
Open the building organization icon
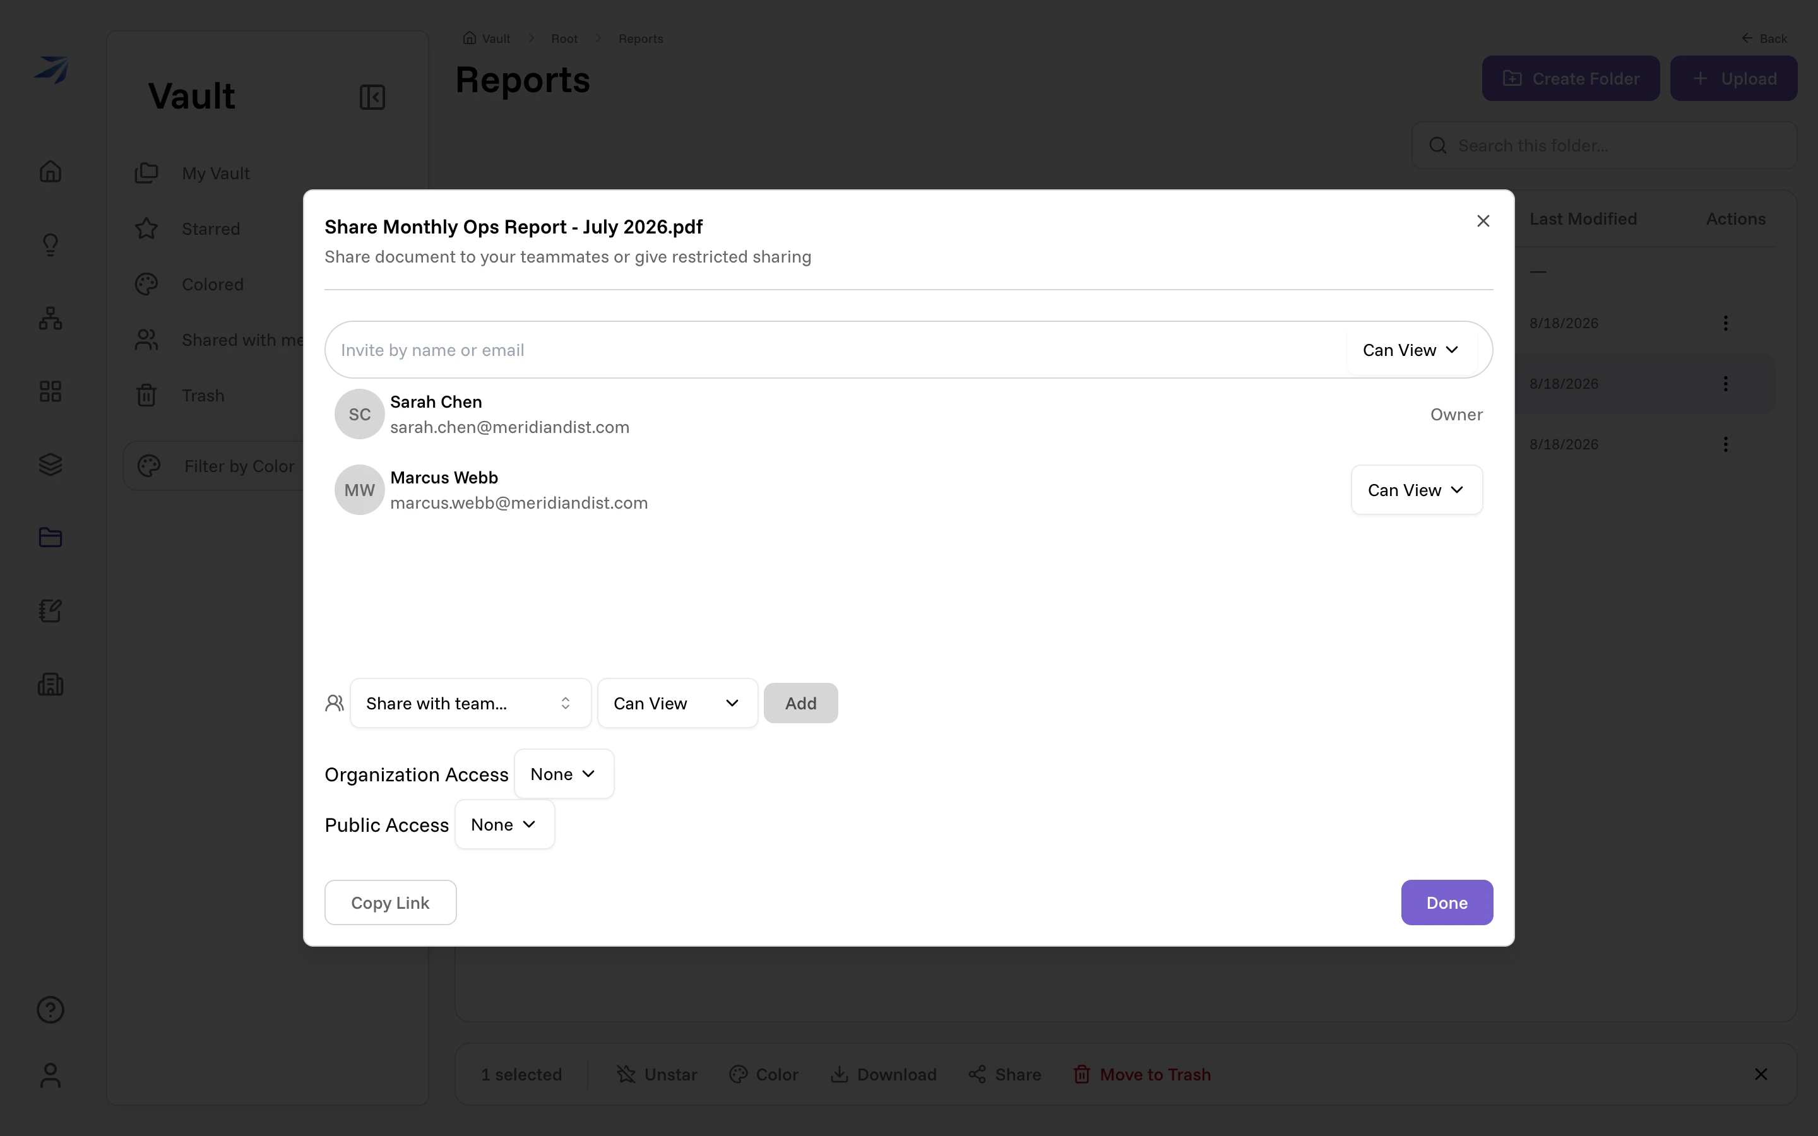click(50, 683)
